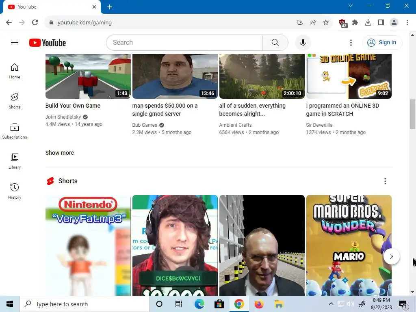This screenshot has height=312, width=416.
Task: Start voice search with microphone icon
Action: coord(303,42)
